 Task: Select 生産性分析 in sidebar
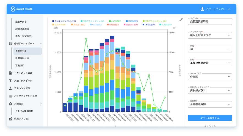pyautogui.click(x=27, y=51)
